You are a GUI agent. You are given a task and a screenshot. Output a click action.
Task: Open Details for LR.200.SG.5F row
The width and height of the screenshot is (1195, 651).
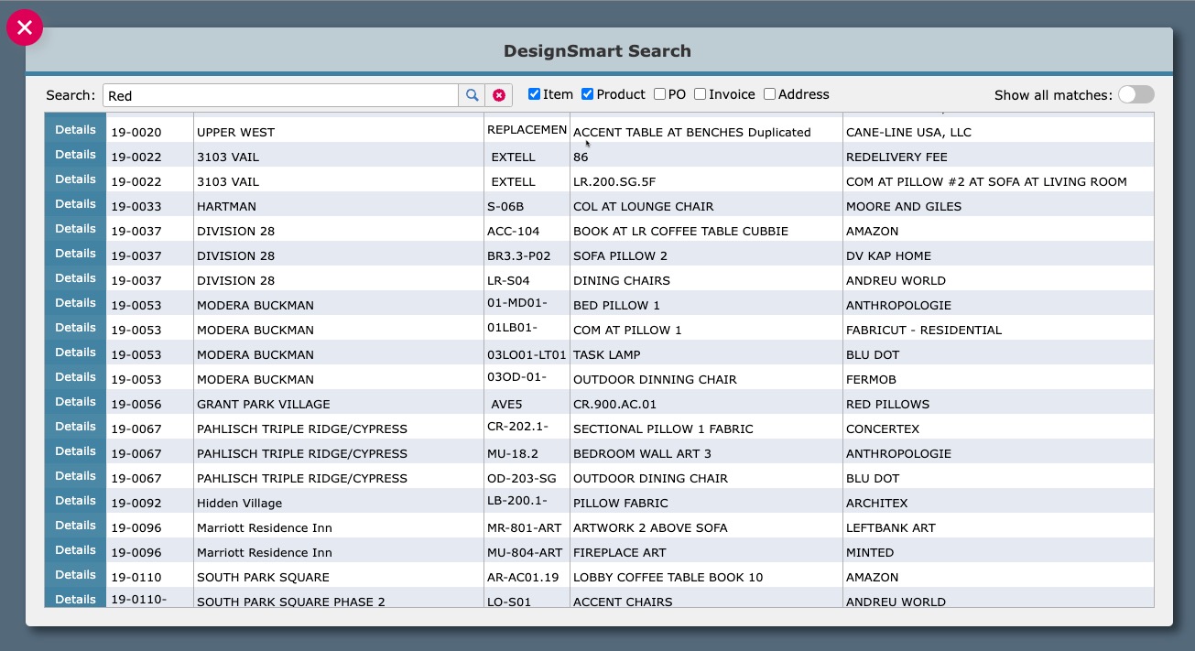[75, 179]
